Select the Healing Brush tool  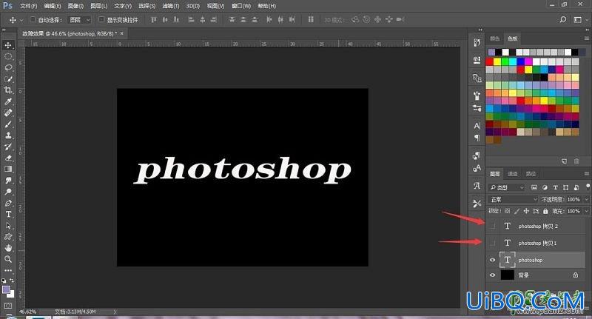pos(8,113)
